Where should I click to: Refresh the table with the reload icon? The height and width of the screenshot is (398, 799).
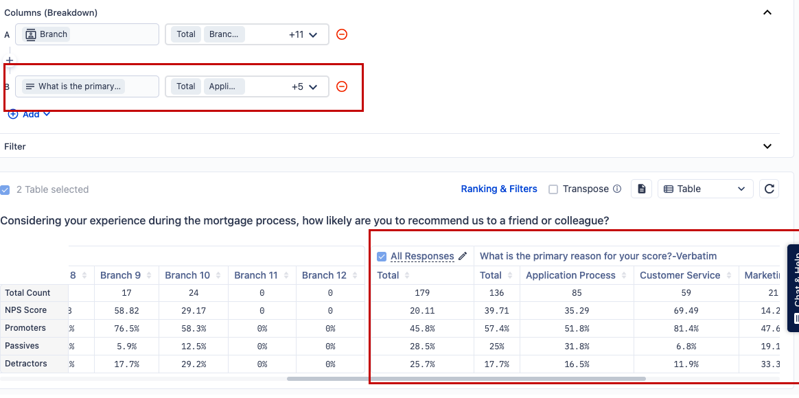coord(769,189)
